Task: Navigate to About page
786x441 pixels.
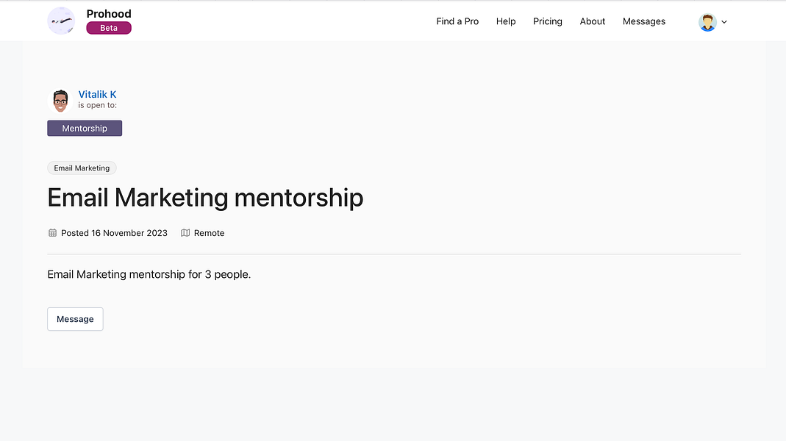Action: click(592, 21)
